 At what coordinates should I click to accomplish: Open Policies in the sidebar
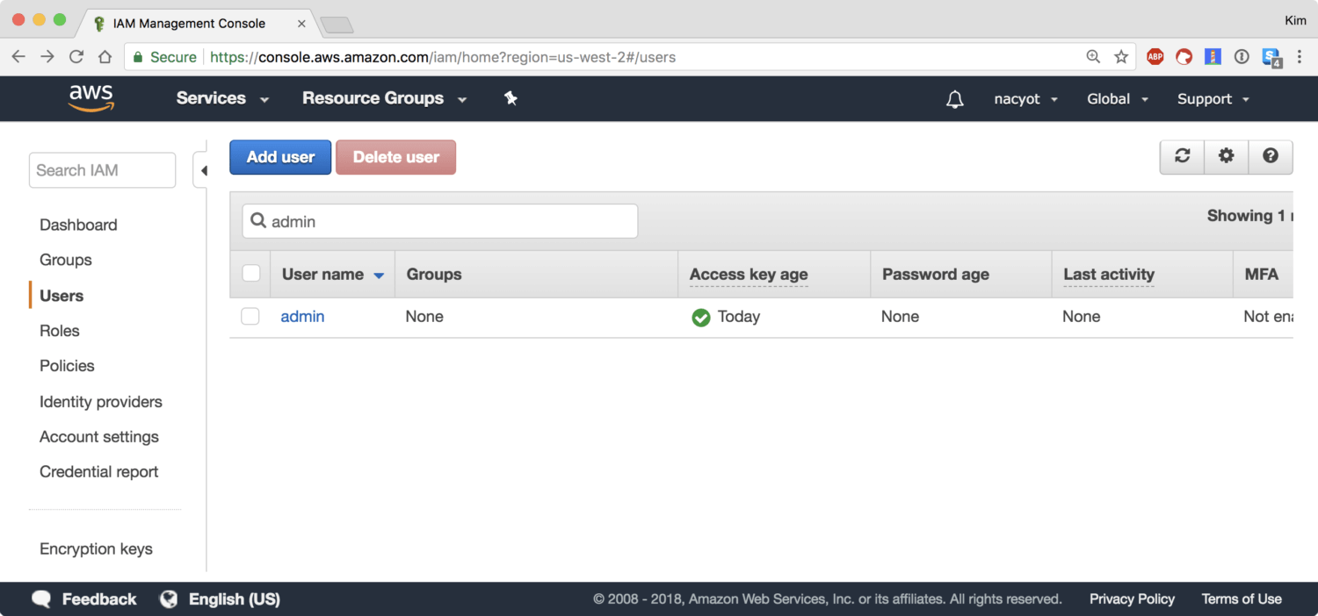67,366
